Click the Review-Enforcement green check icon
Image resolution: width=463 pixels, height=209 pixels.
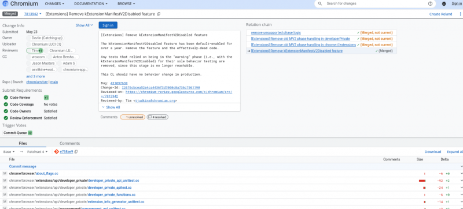pos(6,118)
